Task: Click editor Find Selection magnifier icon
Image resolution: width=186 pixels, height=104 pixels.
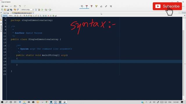Action: point(24,16)
